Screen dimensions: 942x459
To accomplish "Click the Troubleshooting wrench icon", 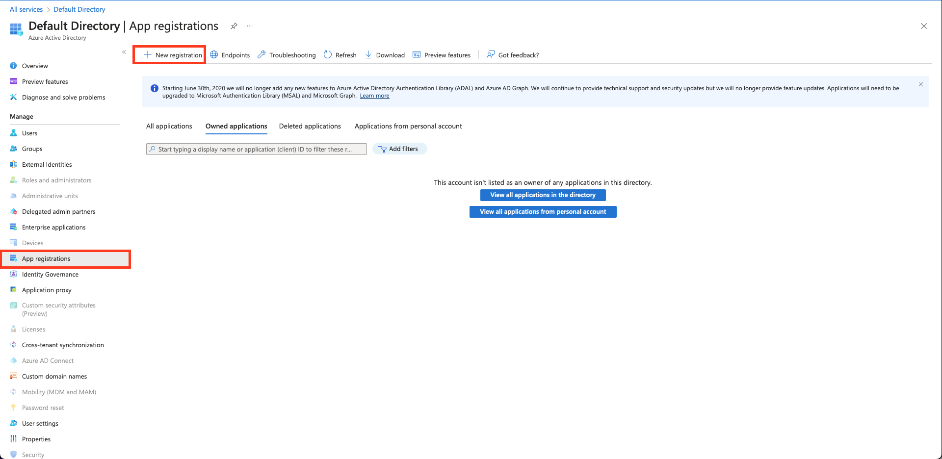I will (262, 54).
